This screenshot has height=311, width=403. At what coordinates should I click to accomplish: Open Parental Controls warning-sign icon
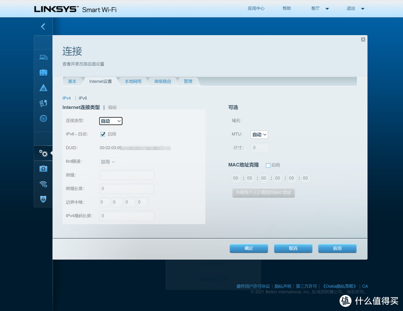(x=43, y=88)
